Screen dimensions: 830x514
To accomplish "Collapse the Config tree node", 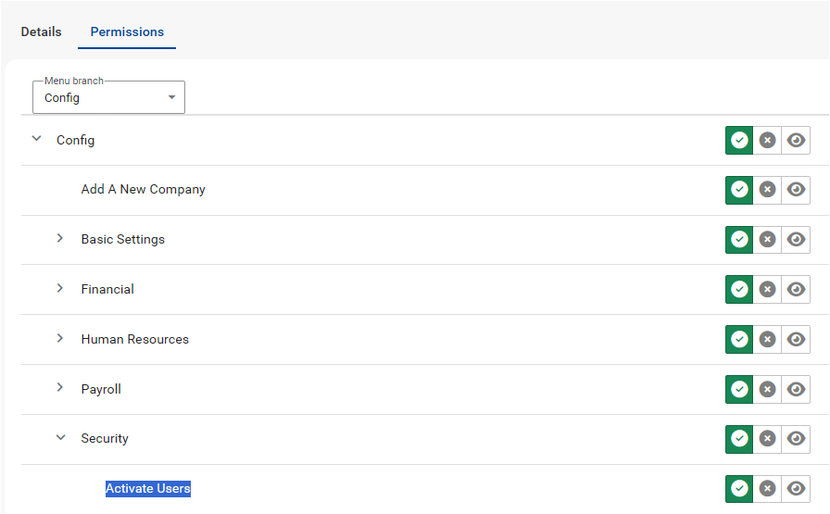I will click(37, 139).
